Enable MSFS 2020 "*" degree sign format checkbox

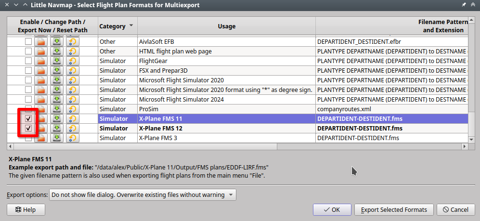point(28,90)
